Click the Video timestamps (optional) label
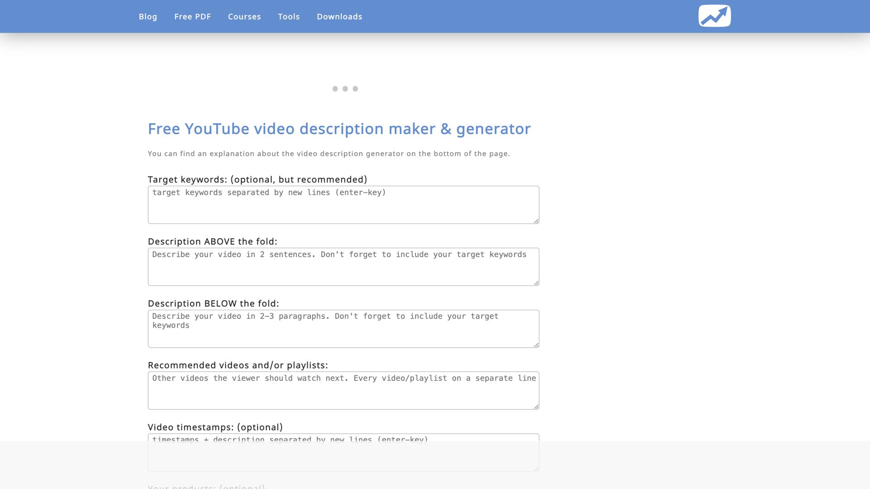 click(215, 427)
